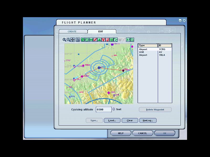Click the AY VOR symbol on map
210x157 pixels.
[x=99, y=68]
